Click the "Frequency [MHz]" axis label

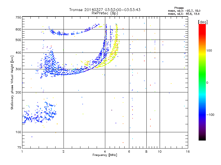(x=105, y=155)
